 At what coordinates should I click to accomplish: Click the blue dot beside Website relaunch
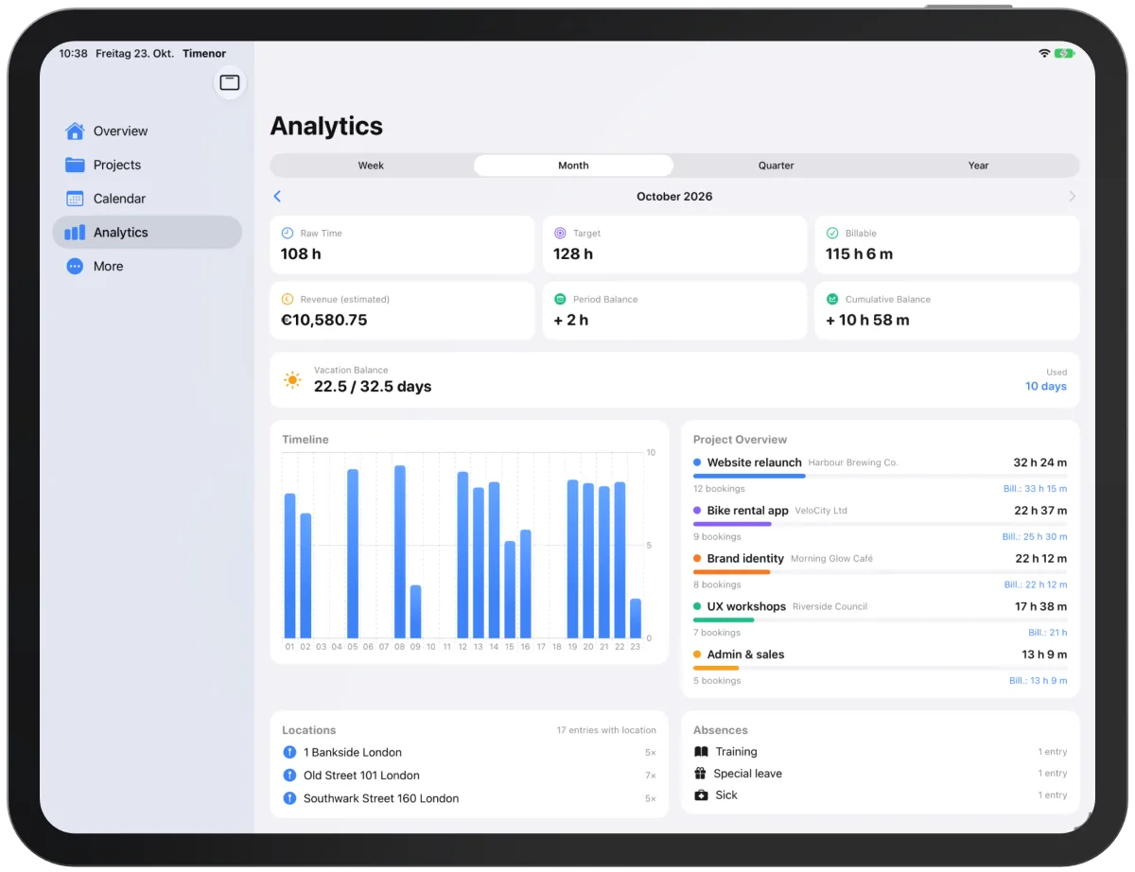pyautogui.click(x=697, y=462)
